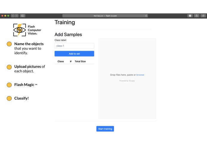Click the Classify! step text
This screenshot has height=147, width=207.
(21, 98)
